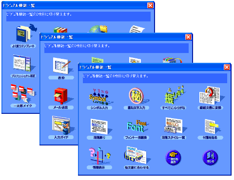Close the frontmost ビジュアル機能一覧 window
This screenshot has height=180, width=234.
227,67
